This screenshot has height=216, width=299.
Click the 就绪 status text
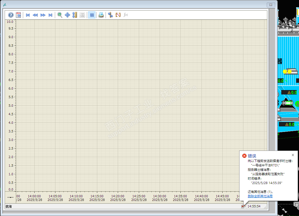9,206
